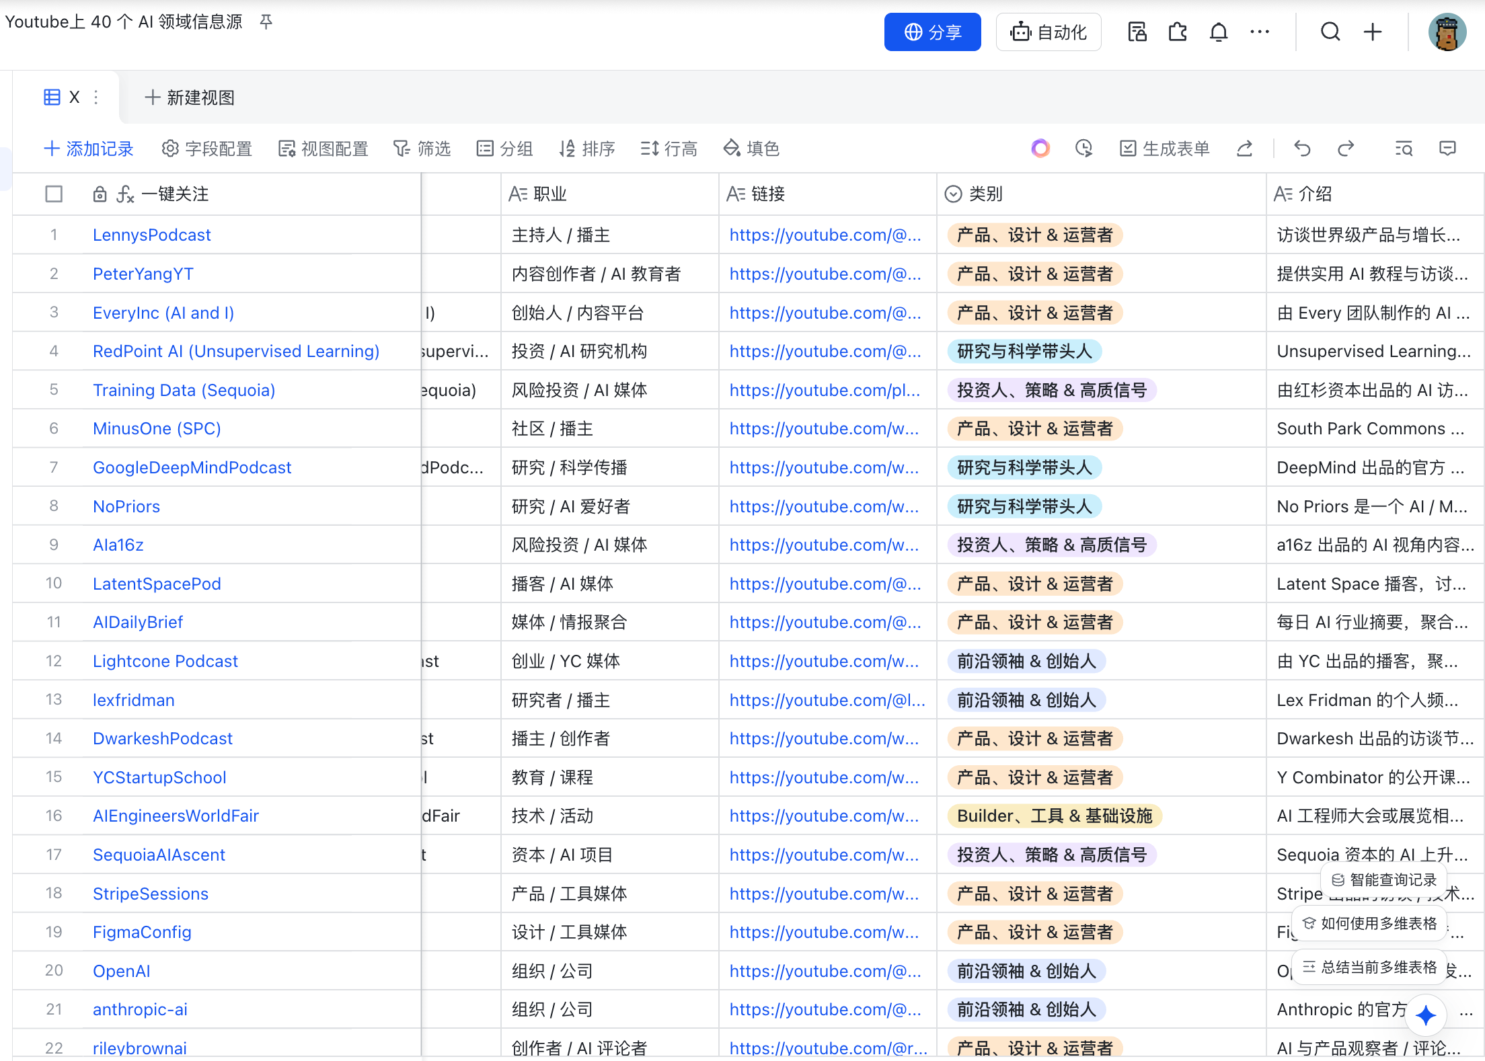
Task: Click the 分享 share button
Action: point(932,32)
